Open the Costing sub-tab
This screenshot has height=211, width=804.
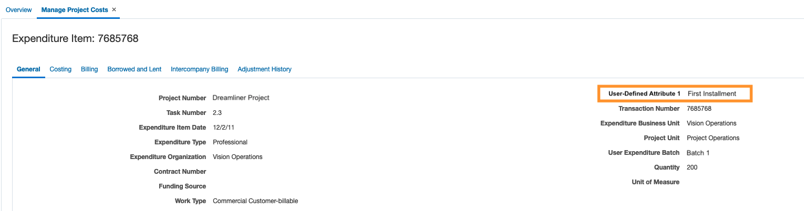pyautogui.click(x=60, y=69)
